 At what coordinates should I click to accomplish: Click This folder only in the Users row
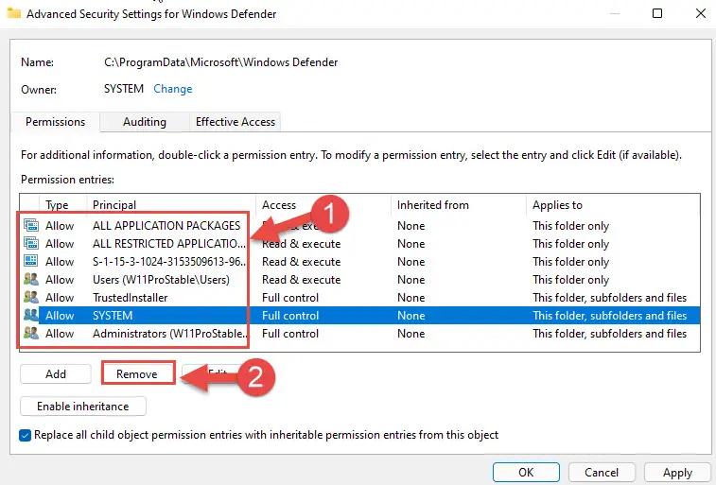pyautogui.click(x=570, y=279)
